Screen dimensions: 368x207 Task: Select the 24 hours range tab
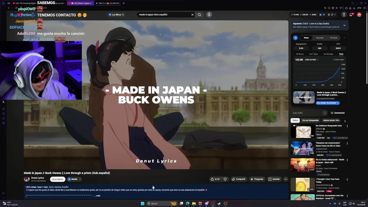pos(300,54)
